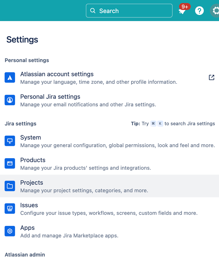The image size is (219, 263).
Task: Focus the Search input field
Action: tap(129, 11)
